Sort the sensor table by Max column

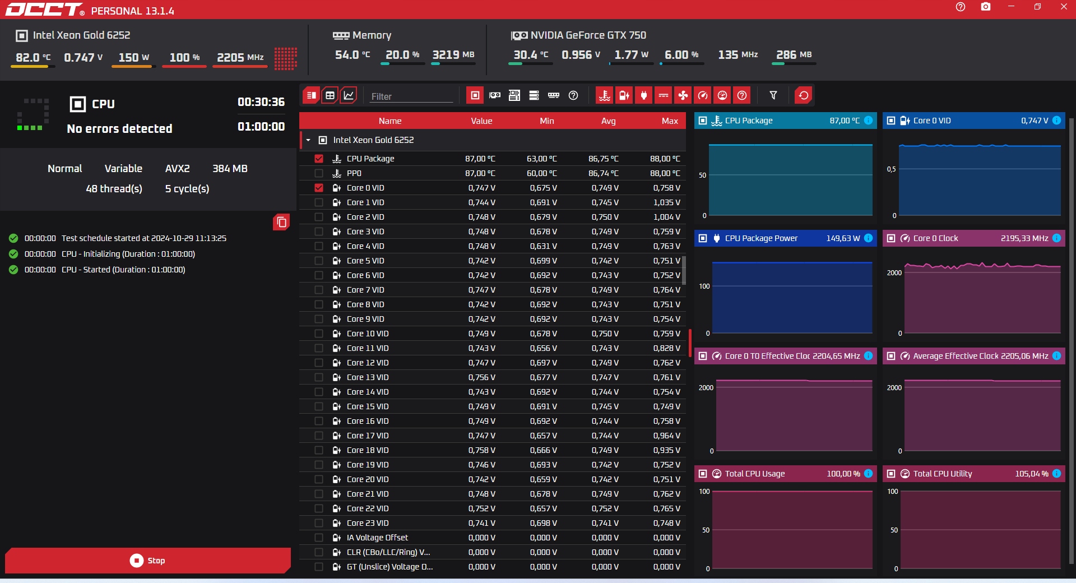coord(670,121)
